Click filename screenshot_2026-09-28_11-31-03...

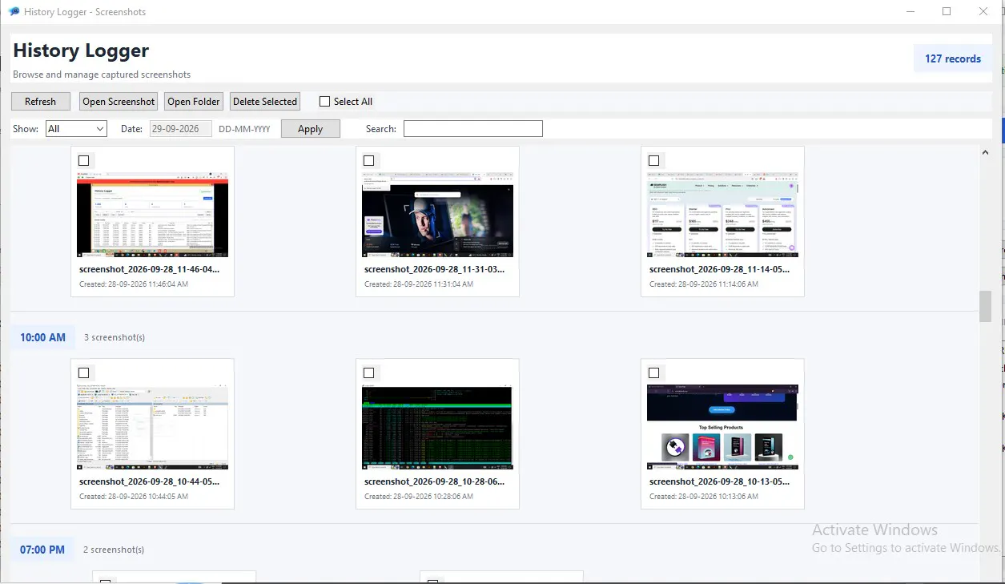click(435, 270)
